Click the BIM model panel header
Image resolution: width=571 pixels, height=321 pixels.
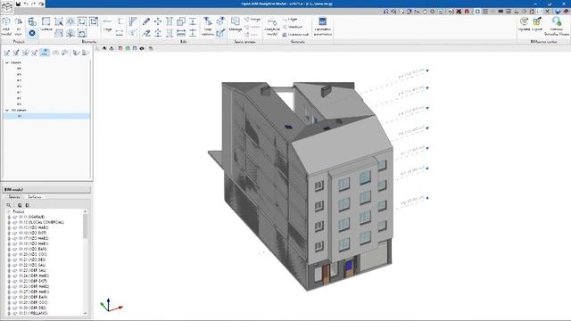(46, 190)
